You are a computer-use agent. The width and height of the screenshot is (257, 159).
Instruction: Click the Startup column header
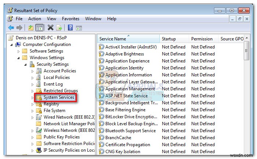(169, 39)
